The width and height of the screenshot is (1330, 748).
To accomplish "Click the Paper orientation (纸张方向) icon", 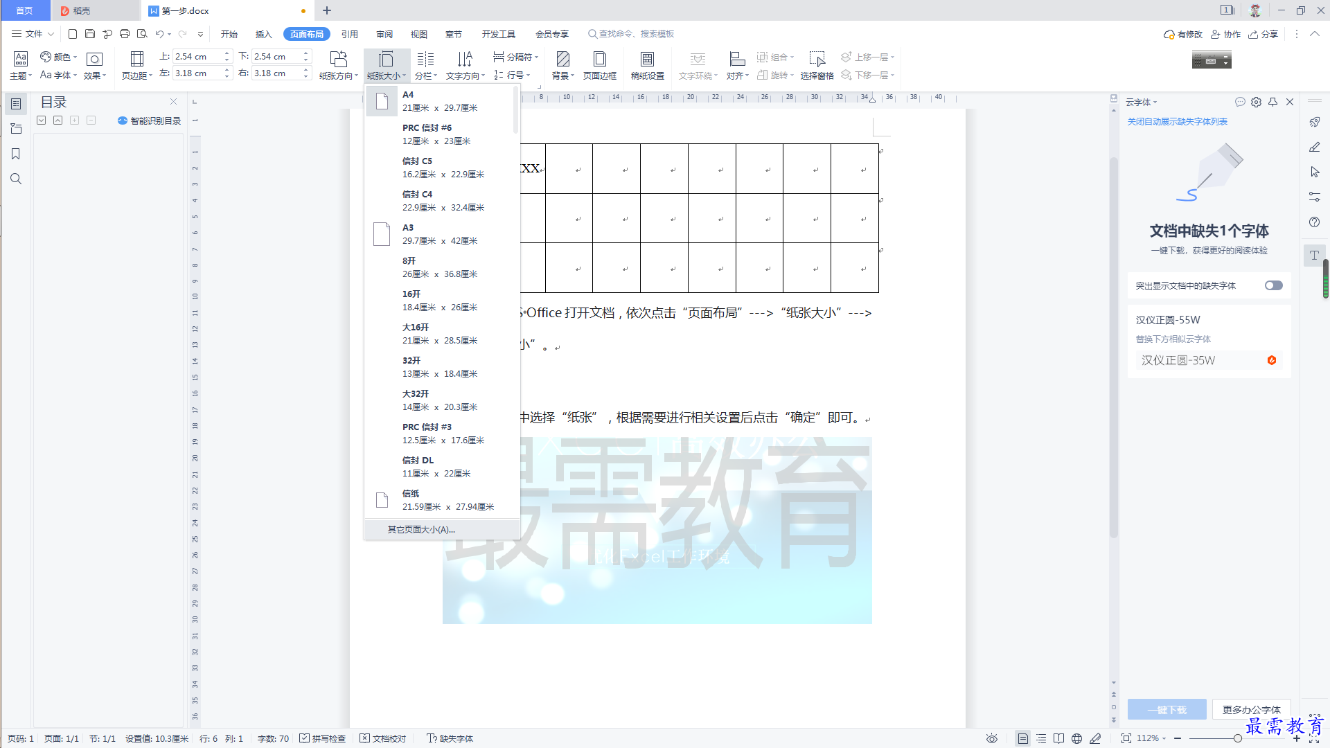I will point(338,59).
